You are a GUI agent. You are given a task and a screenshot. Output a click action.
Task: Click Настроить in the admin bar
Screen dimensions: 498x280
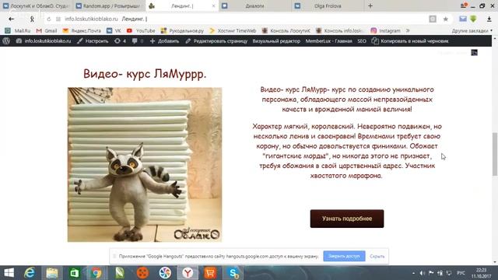pyautogui.click(x=93, y=41)
